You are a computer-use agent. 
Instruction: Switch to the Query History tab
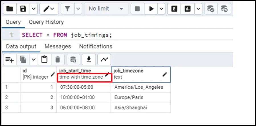(46, 22)
